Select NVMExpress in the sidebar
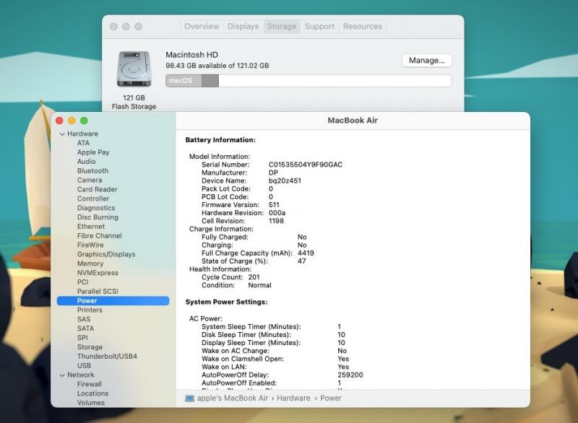The width and height of the screenshot is (578, 423). (98, 273)
